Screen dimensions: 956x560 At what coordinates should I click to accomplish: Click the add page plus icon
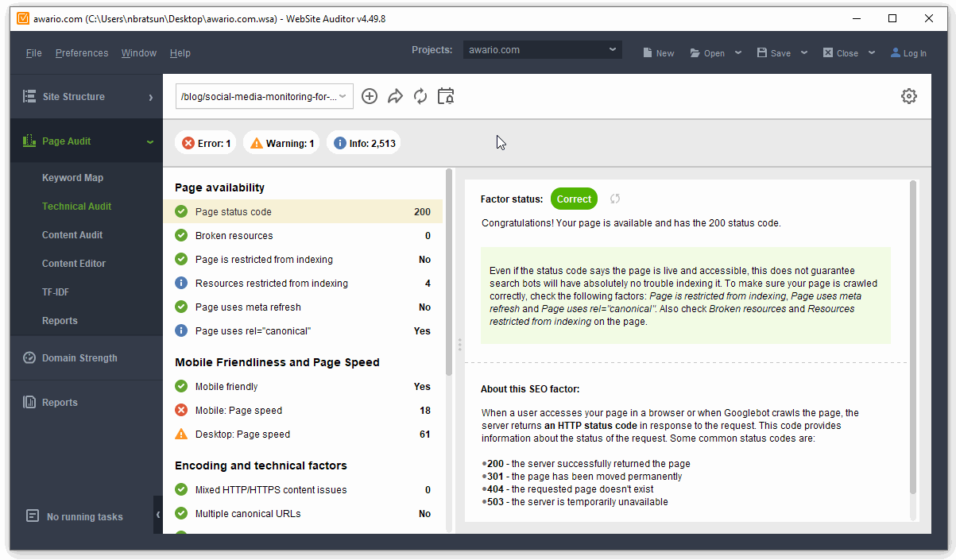tap(370, 96)
